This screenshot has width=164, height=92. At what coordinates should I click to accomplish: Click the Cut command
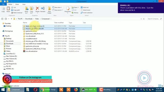pos(13,7)
